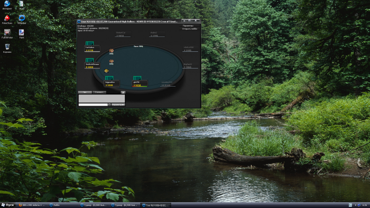
Task: Select the player plate with red-green timer bar
Action: (x=140, y=83)
